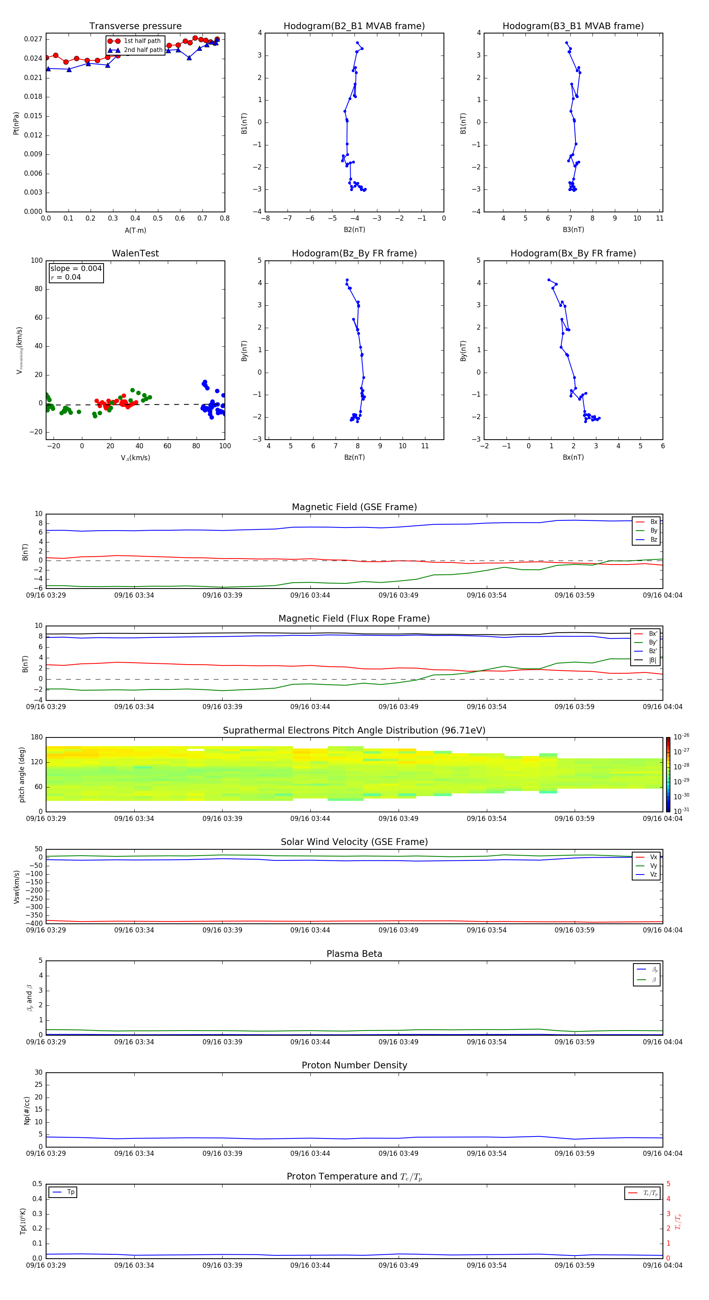This screenshot has height=1300, width=709.
Task: Click Vx legend entry in solar wind plot
Action: (646, 857)
